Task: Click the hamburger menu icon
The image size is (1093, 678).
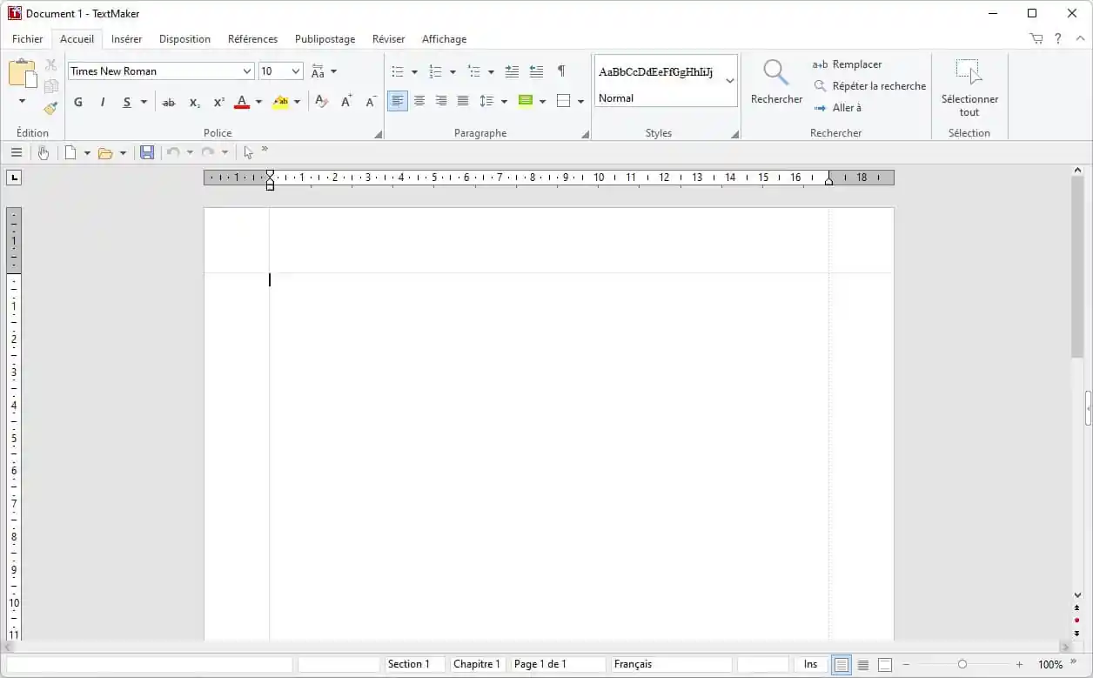Action: [x=17, y=152]
